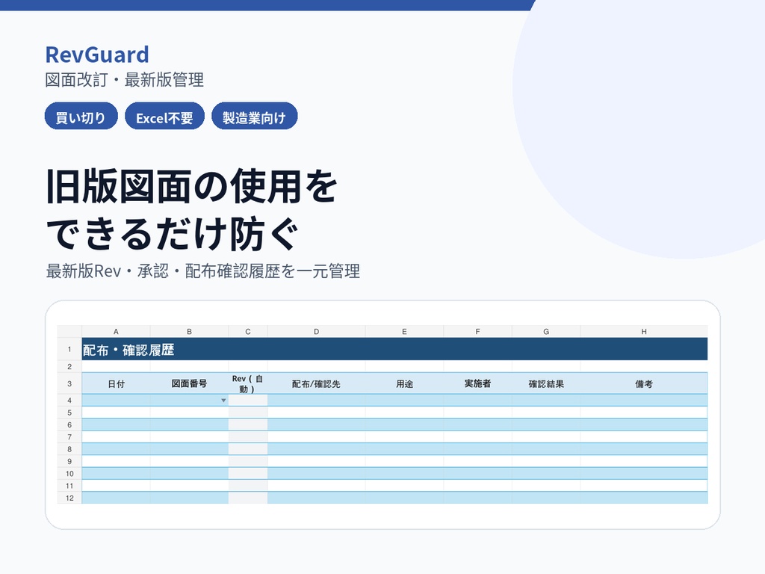Viewport: 765px width, 574px height.
Task: Select row 3 number header
Action: click(69, 383)
